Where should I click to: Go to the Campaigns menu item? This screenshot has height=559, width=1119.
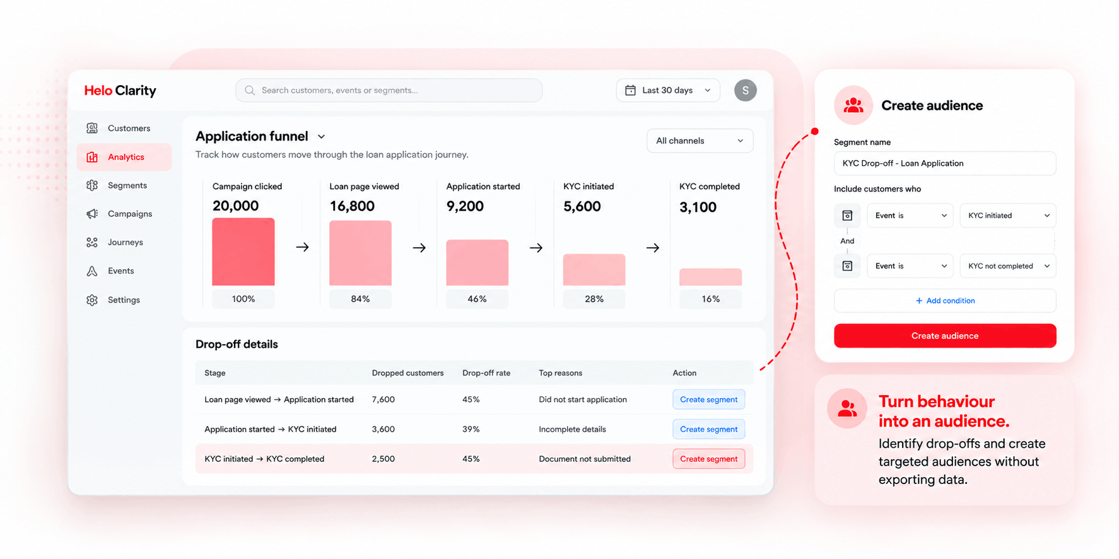124,214
